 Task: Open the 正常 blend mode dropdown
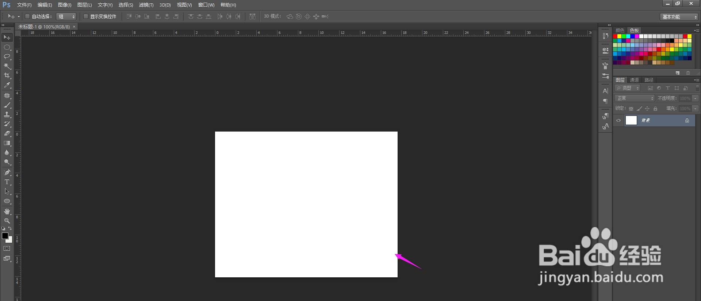pos(635,98)
